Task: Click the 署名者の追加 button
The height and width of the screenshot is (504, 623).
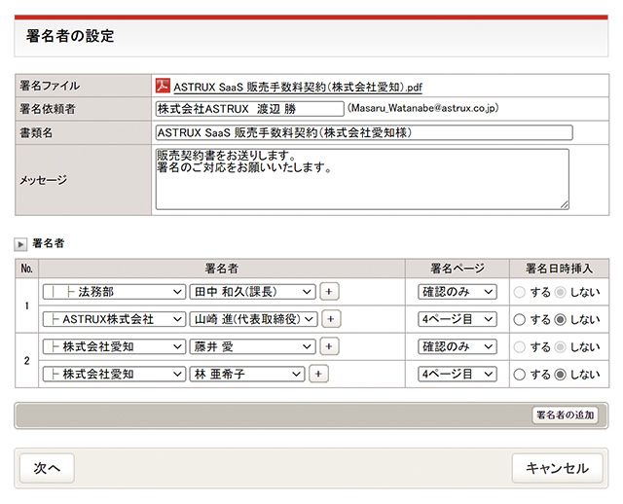Action: point(565,415)
